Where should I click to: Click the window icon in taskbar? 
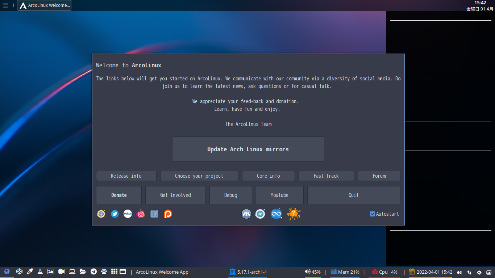coord(123,271)
